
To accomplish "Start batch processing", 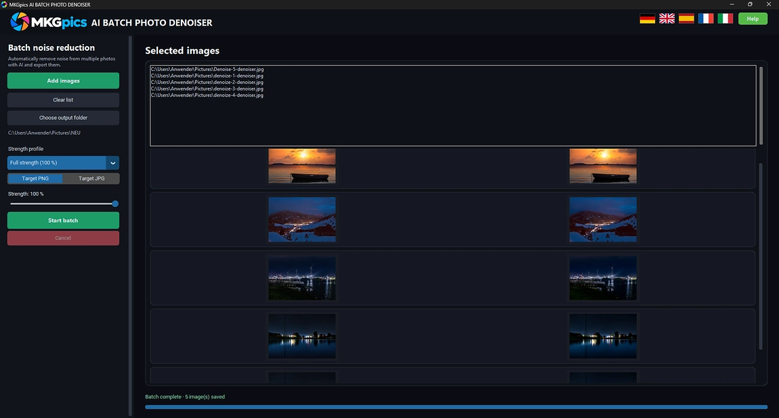I will [63, 220].
